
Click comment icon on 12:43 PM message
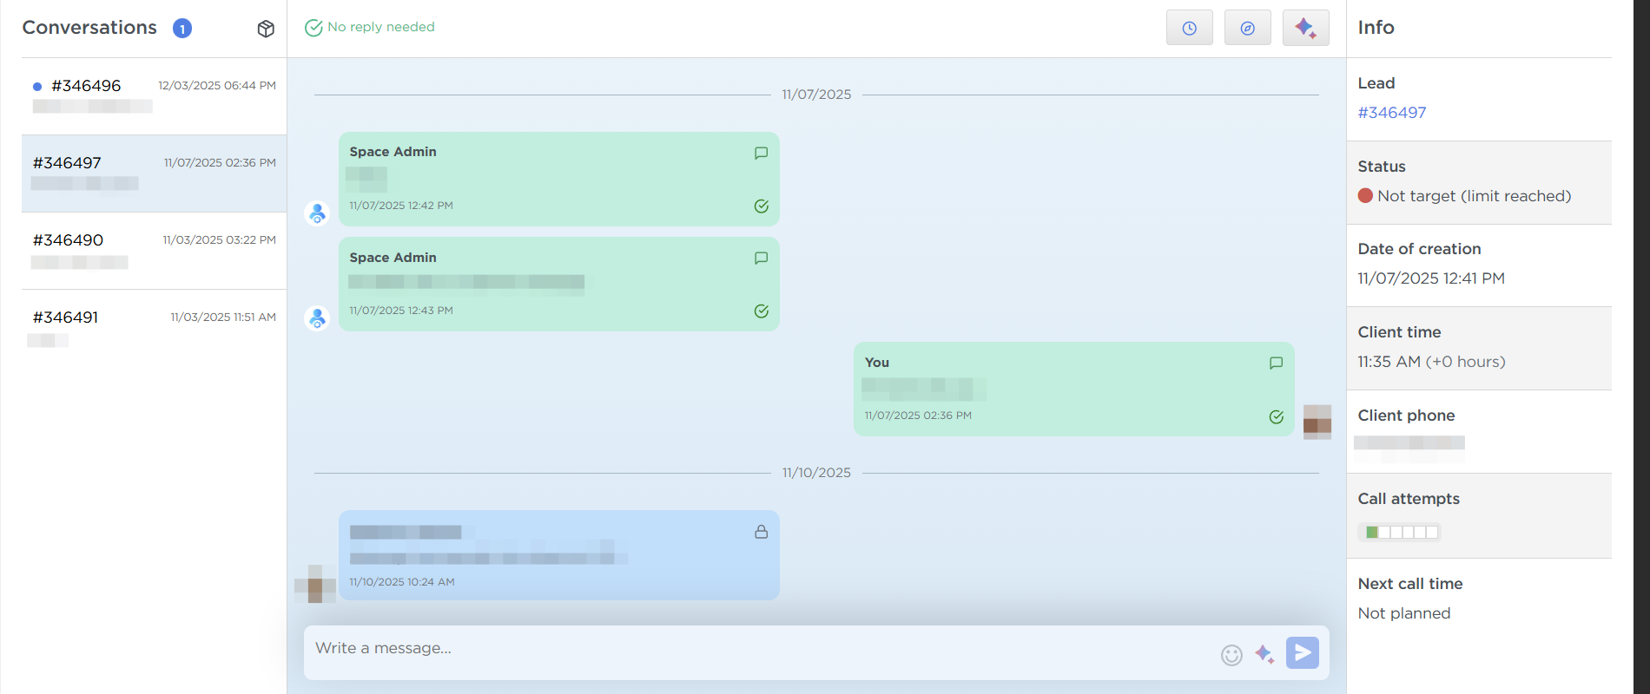click(761, 258)
